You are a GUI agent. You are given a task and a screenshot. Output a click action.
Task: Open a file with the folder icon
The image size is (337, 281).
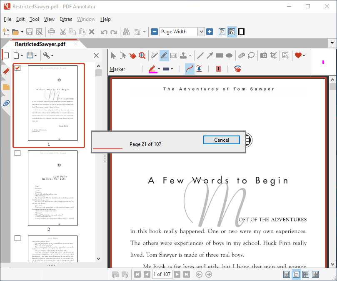(15, 32)
